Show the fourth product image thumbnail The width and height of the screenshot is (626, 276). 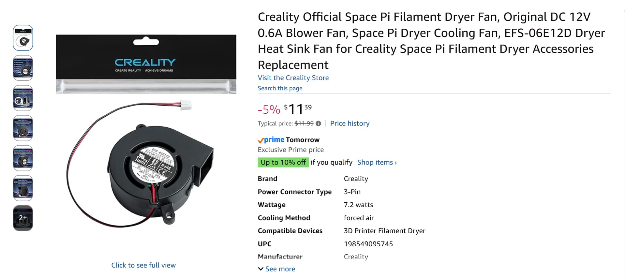coord(23,128)
